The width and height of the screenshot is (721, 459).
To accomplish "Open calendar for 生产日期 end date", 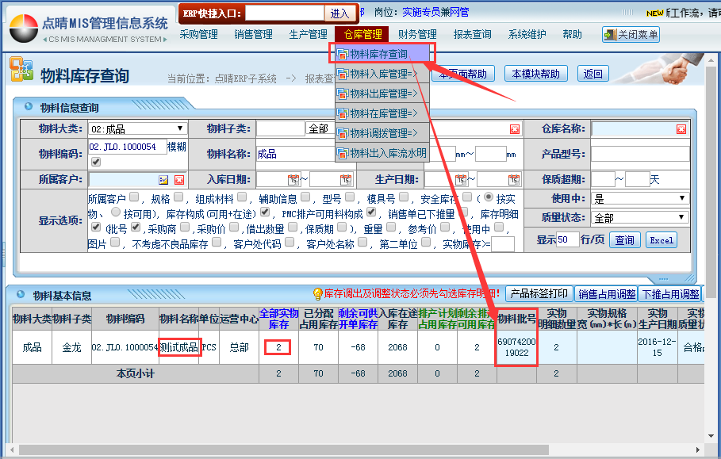I will pyautogui.click(x=514, y=180).
